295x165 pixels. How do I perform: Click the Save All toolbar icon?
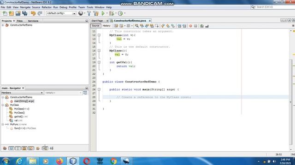[x=24, y=13]
